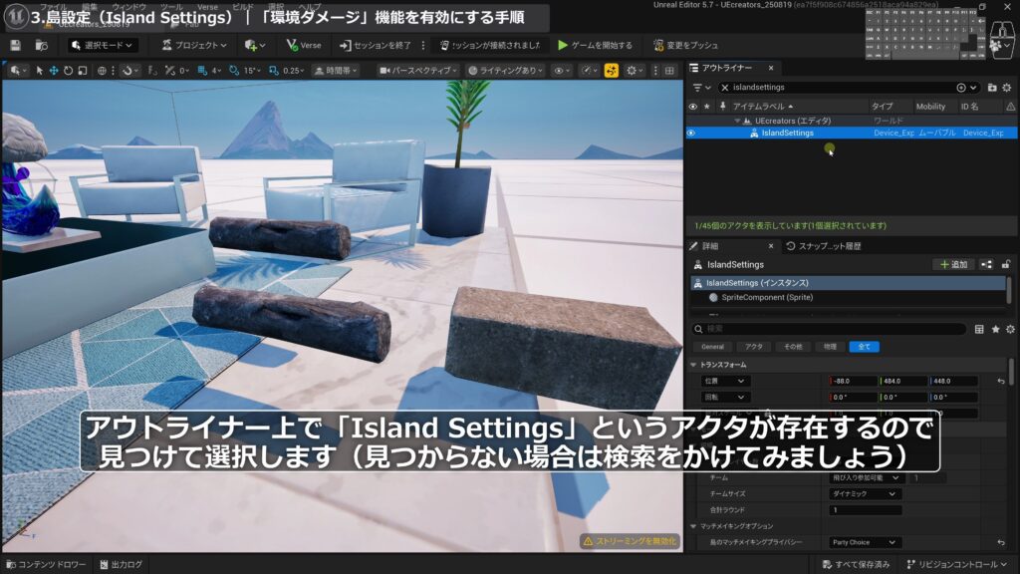The width and height of the screenshot is (1020, 574).
Task: Select IslandSettings (インスタンス) component row
Action: coord(848,283)
